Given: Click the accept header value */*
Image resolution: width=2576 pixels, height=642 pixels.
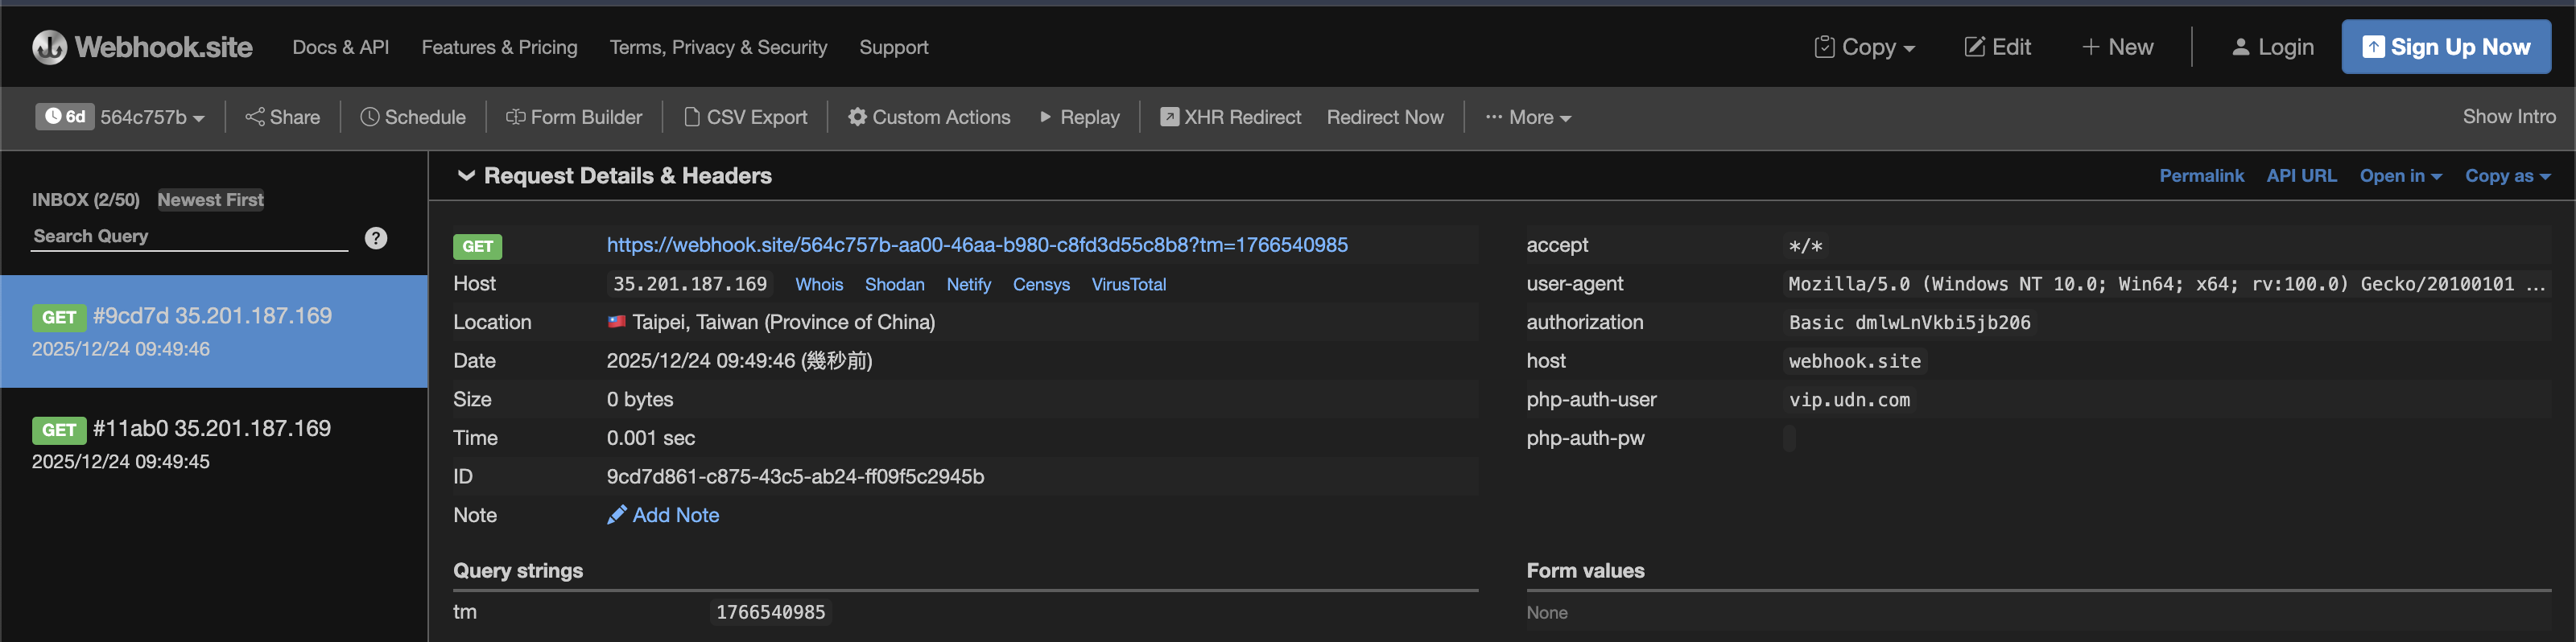Looking at the screenshot, I should click(1805, 246).
